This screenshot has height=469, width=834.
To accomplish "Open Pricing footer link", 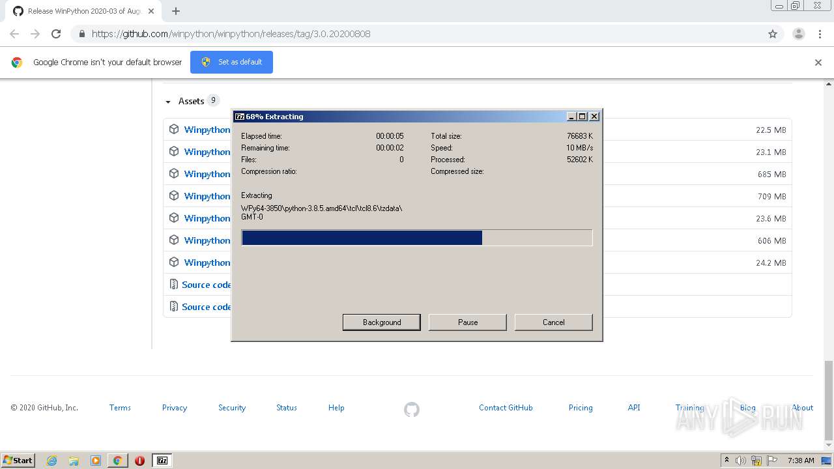I will tap(581, 408).
